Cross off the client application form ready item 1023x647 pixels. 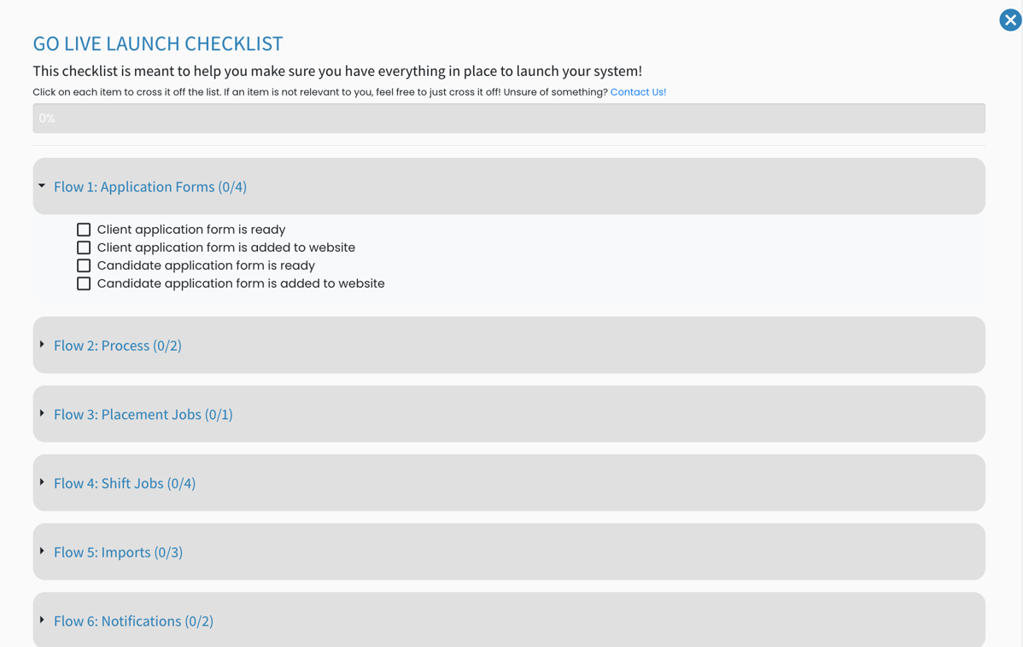(191, 229)
